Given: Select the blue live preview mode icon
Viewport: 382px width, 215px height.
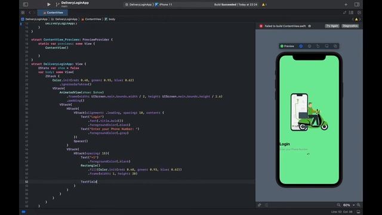Looking at the screenshot, I should tap(301, 46).
